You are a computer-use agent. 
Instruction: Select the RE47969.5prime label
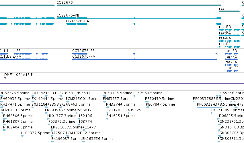click(x=148, y=93)
